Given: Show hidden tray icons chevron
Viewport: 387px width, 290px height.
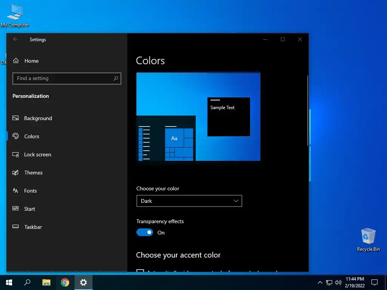Looking at the screenshot, I should pyautogui.click(x=320, y=282).
